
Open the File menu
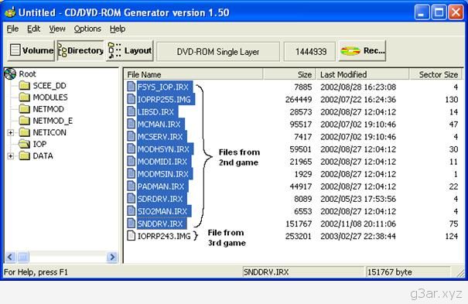coord(12,29)
